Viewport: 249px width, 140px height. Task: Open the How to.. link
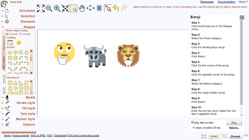click(x=234, y=128)
